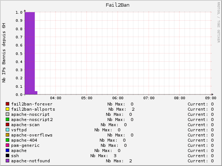The width and height of the screenshot is (222, 166).
Task: Select the pink pam-generic legend swatch
Action: pos(7,145)
